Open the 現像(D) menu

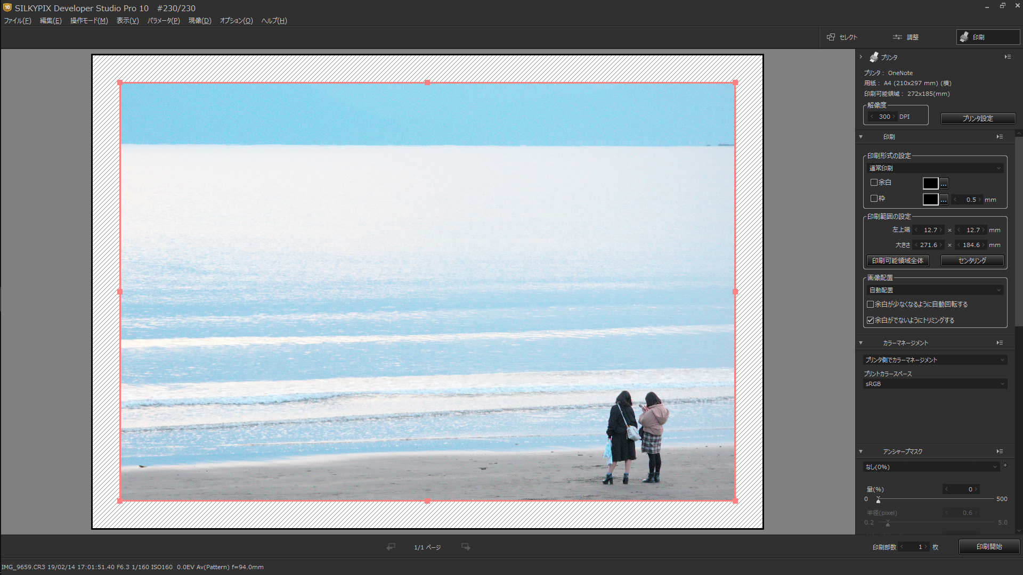[200, 21]
